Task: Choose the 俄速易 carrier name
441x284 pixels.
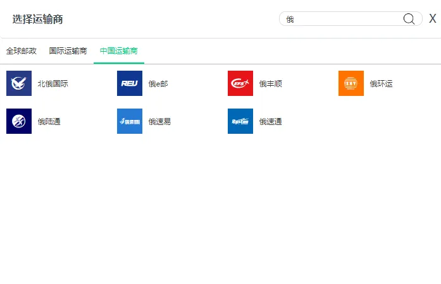Action: tap(159, 122)
